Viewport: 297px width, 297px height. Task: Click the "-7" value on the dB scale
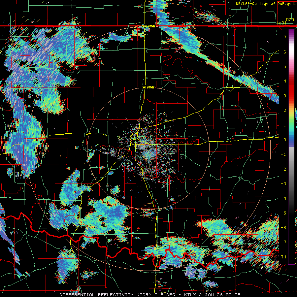pos(283,242)
